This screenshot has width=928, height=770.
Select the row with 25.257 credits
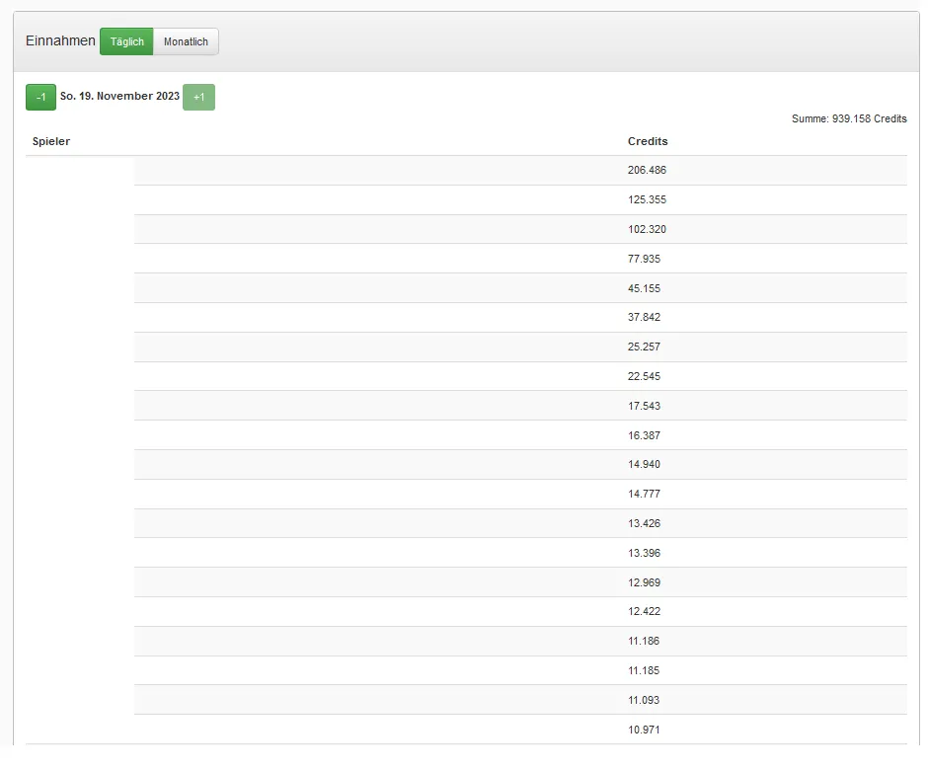(x=644, y=346)
